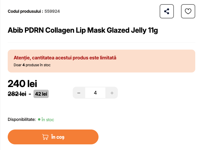Click the red Atenție limited quantity heading
The height and width of the screenshot is (150, 208).
(65, 58)
